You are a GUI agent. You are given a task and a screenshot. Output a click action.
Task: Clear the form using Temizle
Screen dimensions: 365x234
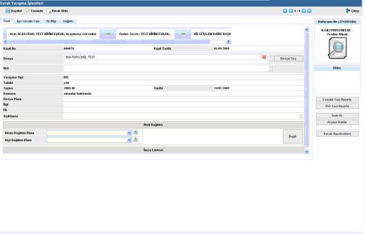(34, 11)
